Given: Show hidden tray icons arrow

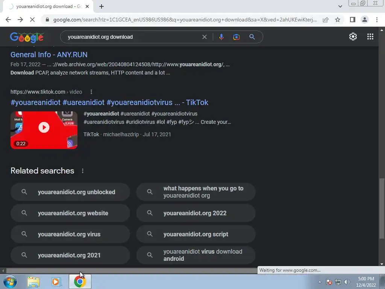Looking at the screenshot, I should click(x=320, y=282).
